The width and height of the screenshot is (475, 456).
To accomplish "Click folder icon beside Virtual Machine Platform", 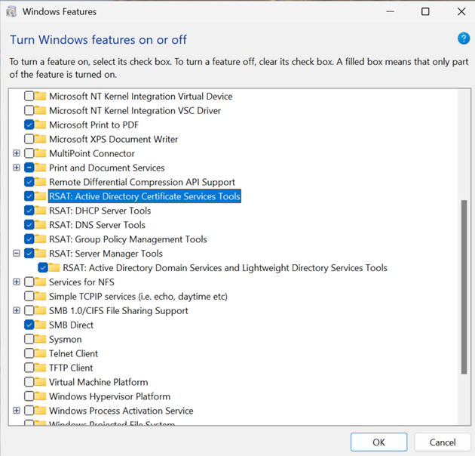I will point(41,382).
